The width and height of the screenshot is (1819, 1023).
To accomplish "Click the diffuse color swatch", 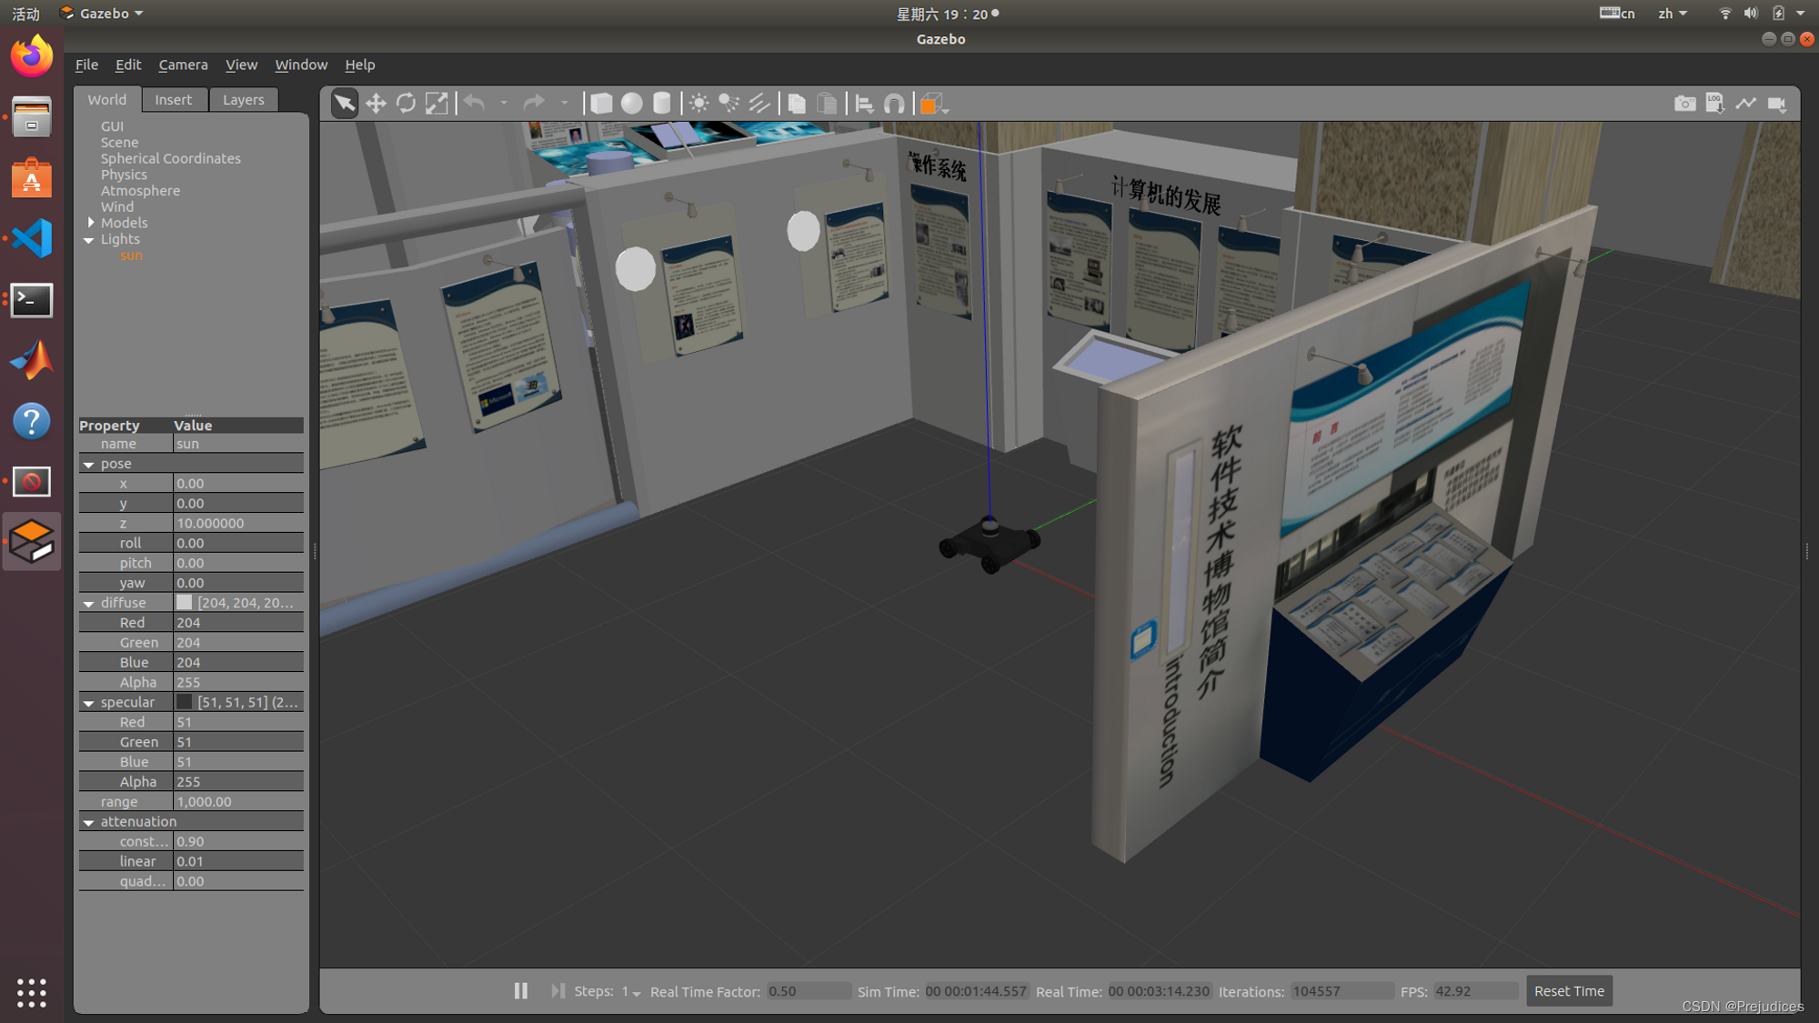I will click(x=185, y=603).
